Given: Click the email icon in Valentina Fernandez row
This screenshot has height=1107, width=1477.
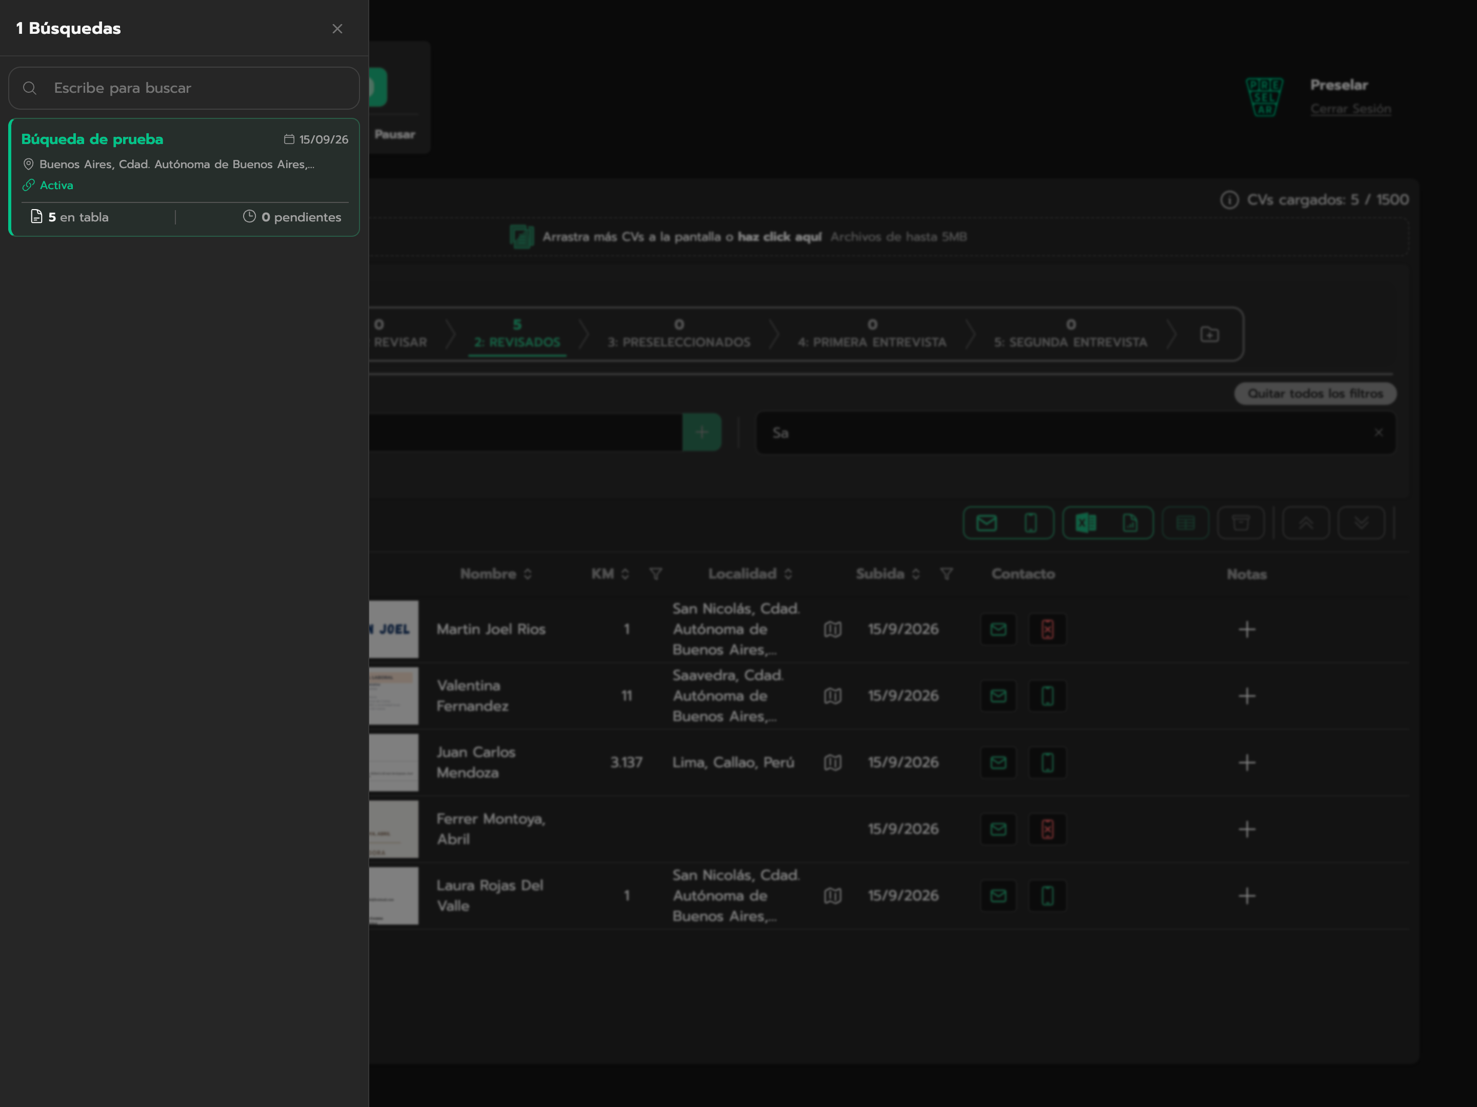Looking at the screenshot, I should (x=997, y=696).
